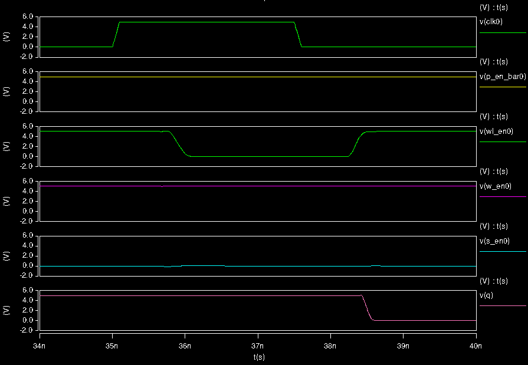Click the legend line under v(p_en_bar0)

tap(503, 87)
